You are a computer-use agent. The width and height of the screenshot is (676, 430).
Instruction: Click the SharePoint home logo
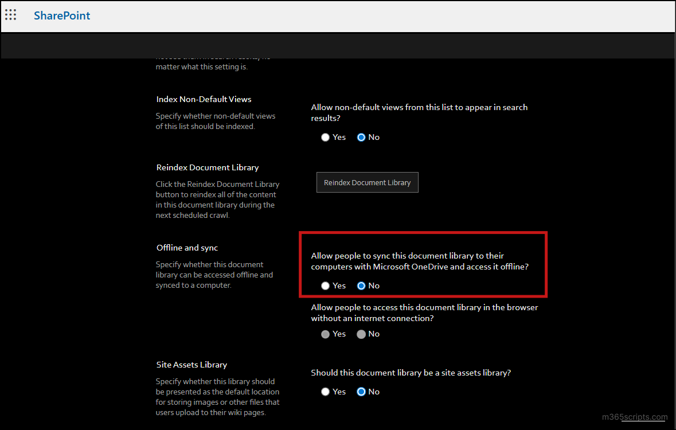pos(62,15)
